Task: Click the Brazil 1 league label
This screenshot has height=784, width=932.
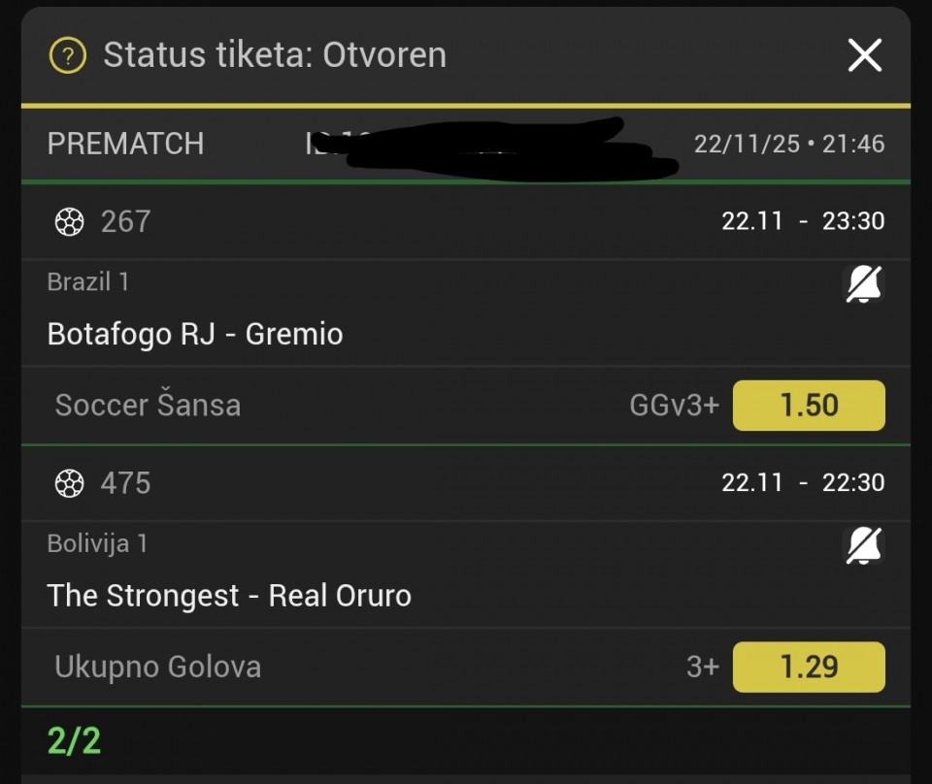Action: (88, 282)
